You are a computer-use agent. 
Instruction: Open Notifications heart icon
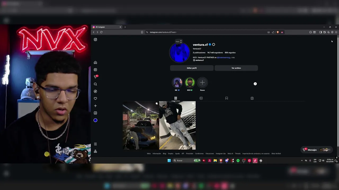(x=95, y=98)
